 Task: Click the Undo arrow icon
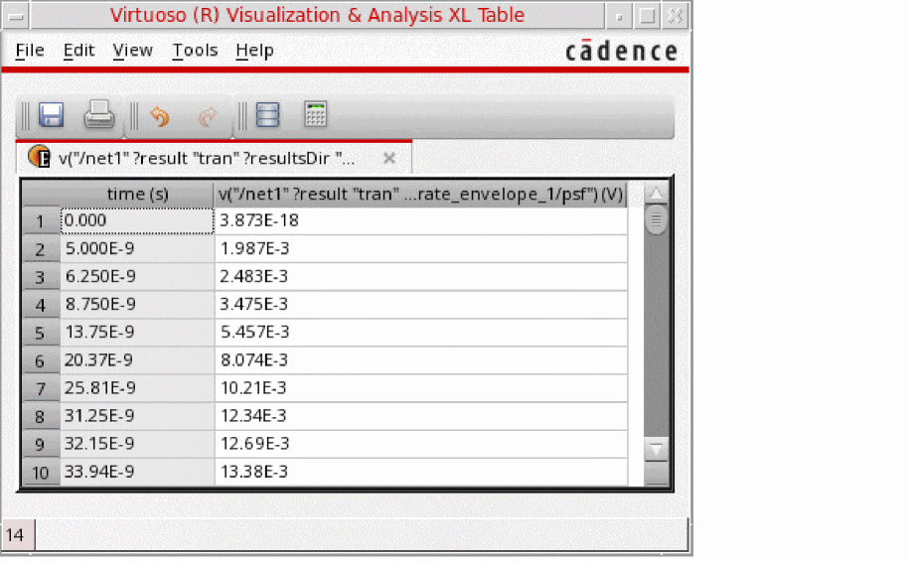[x=160, y=116]
